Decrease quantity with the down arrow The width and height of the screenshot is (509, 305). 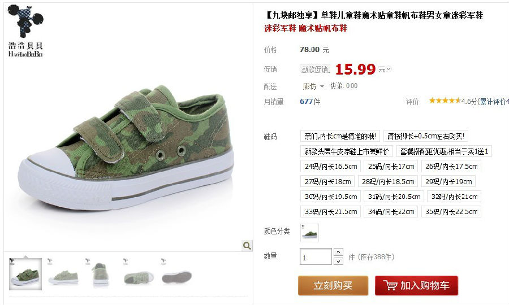coord(338,261)
